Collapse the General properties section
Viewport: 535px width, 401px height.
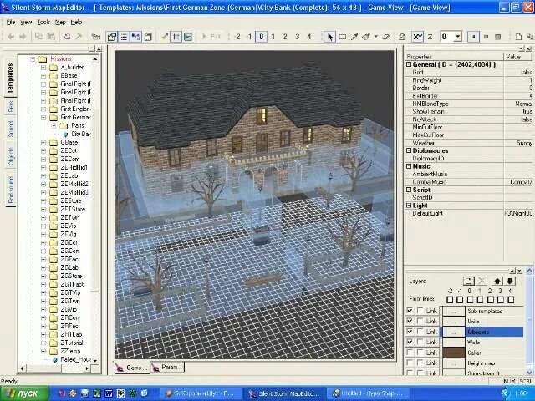coord(409,64)
